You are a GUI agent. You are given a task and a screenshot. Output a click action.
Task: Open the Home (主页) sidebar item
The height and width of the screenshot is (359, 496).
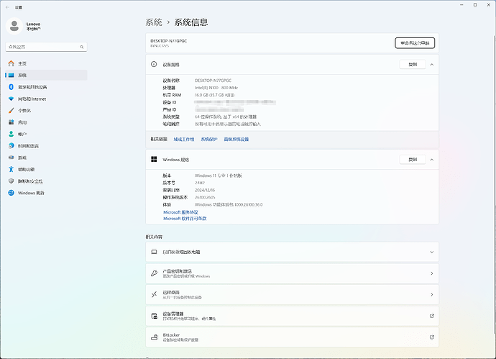pyautogui.click(x=23, y=63)
